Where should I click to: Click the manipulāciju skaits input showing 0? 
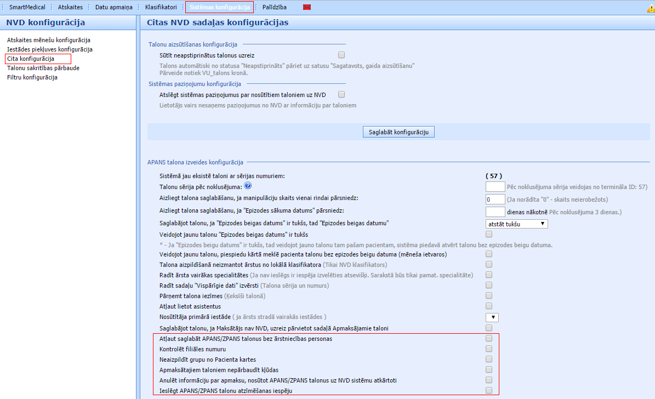coord(495,199)
